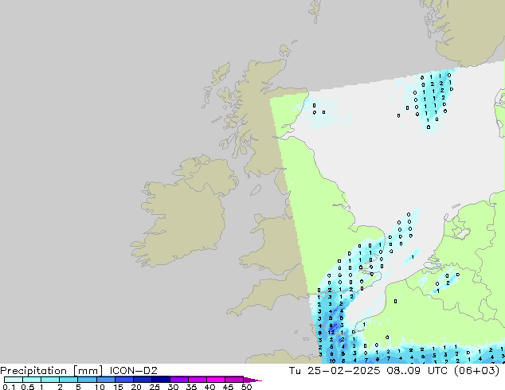Select the 2–5 mm legend color swatch

point(69,380)
